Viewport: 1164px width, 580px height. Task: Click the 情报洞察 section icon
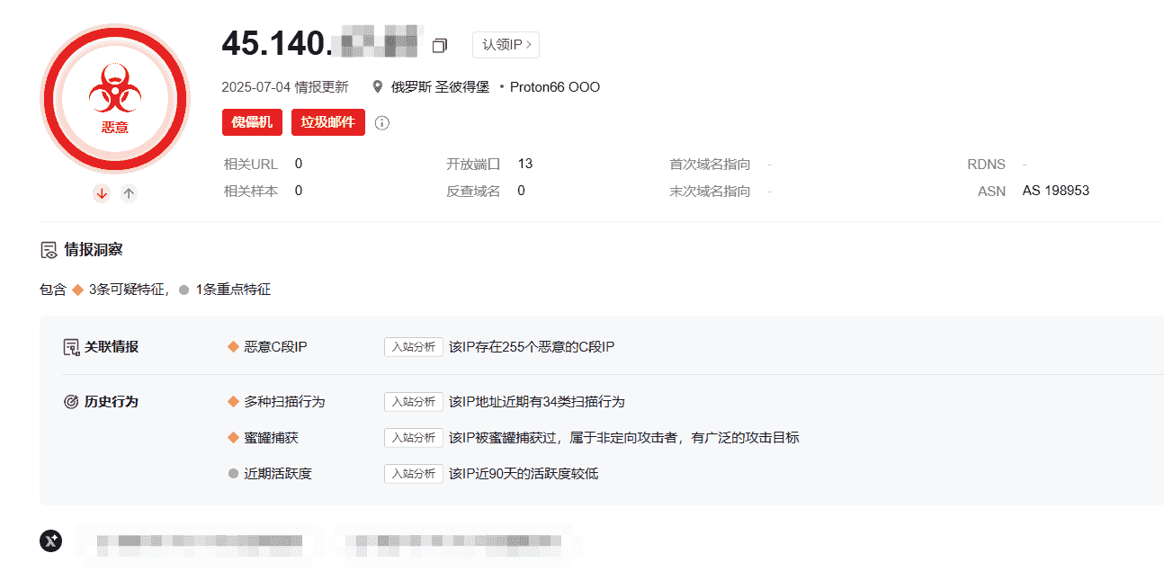click(49, 250)
